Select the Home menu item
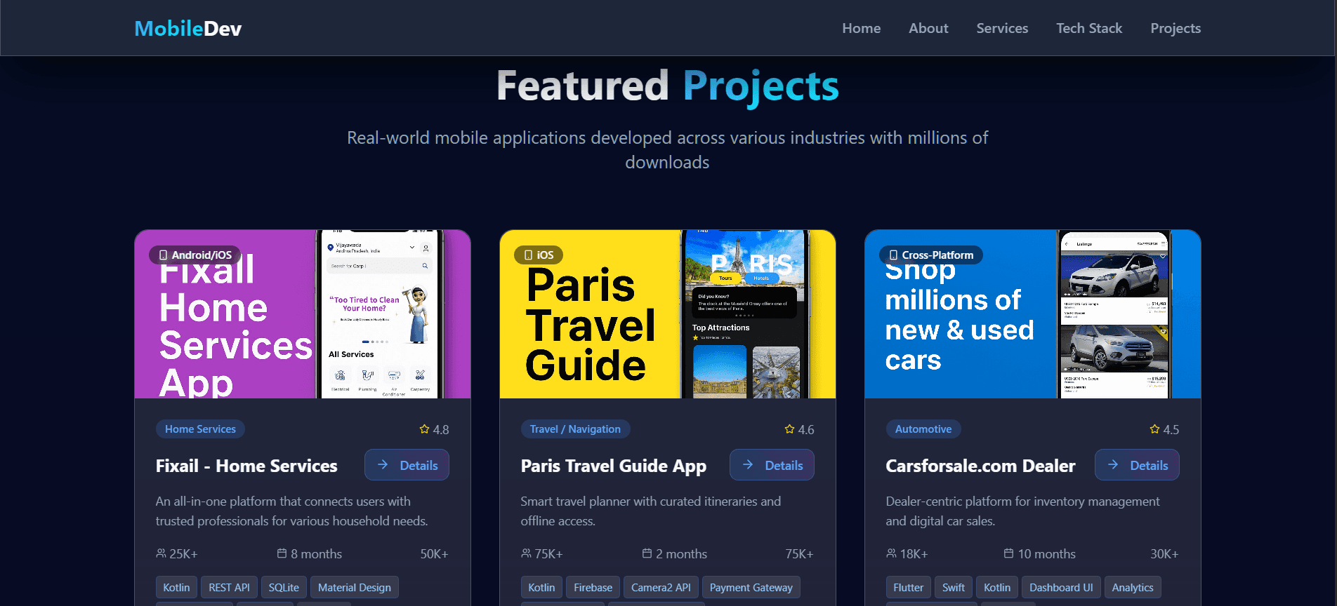 pos(861,28)
